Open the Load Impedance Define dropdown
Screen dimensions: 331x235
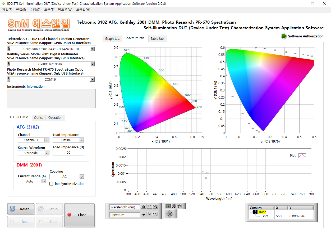[82, 140]
